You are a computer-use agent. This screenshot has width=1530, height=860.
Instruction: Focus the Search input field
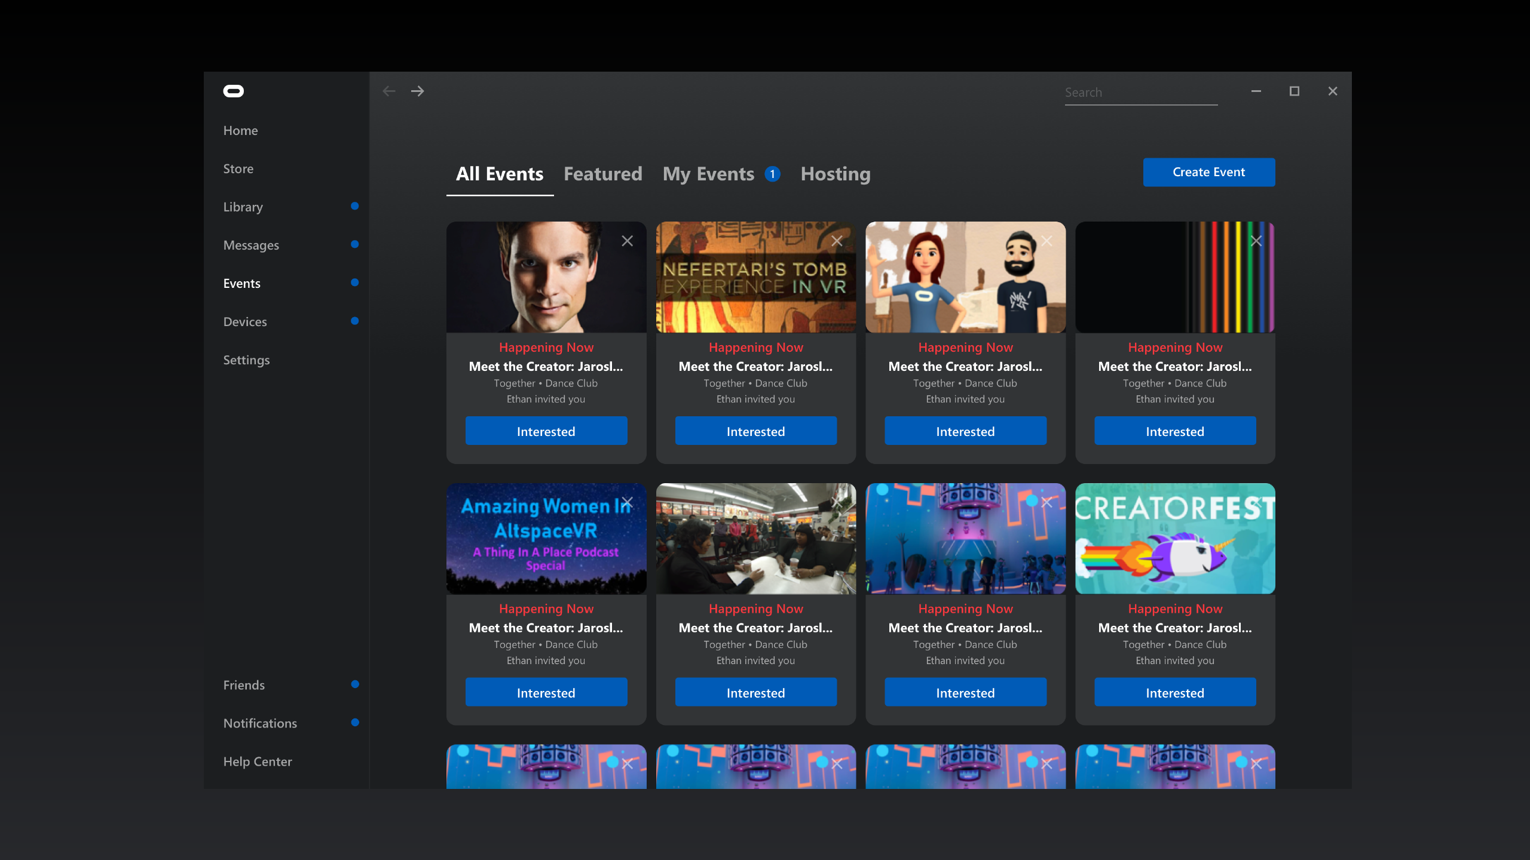[1141, 93]
